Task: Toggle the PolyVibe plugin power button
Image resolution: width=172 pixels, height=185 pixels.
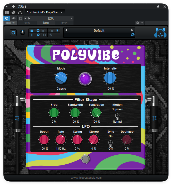Action: click(13, 33)
